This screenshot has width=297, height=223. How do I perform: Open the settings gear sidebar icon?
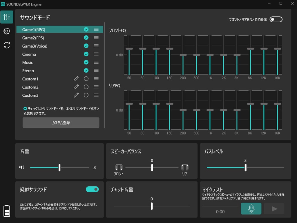coord(7,31)
